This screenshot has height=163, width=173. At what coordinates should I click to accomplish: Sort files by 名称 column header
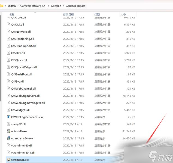click(12, 14)
